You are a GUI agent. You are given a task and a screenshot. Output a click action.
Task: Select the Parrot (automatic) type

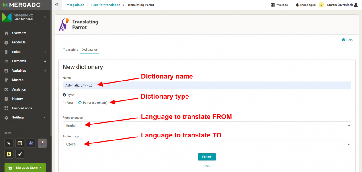80,103
